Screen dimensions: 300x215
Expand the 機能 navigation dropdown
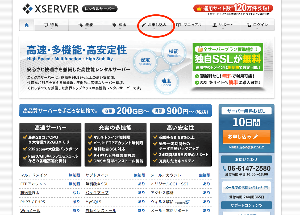pos(86,25)
